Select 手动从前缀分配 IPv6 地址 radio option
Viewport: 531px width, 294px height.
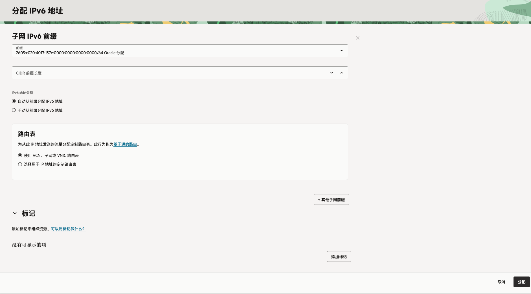[14, 110]
